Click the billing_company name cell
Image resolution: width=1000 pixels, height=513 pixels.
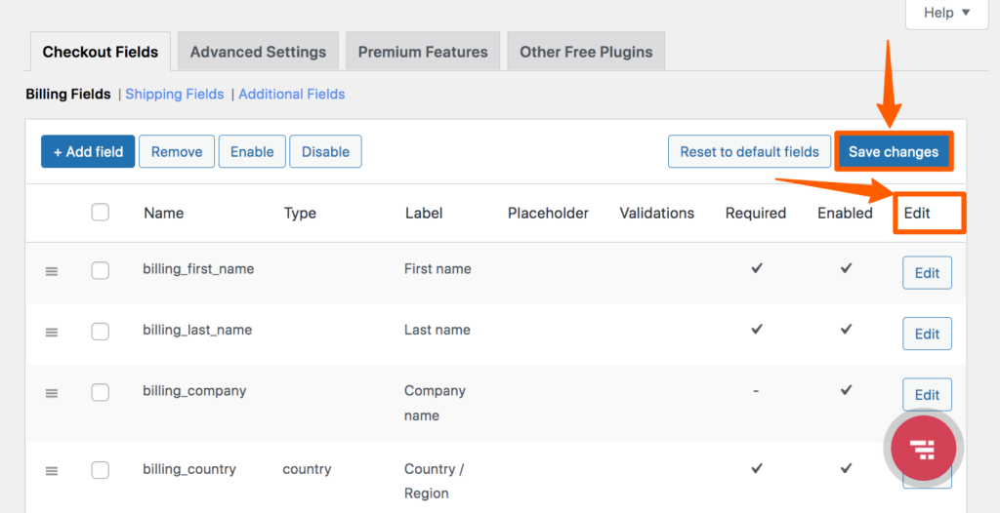click(x=194, y=391)
